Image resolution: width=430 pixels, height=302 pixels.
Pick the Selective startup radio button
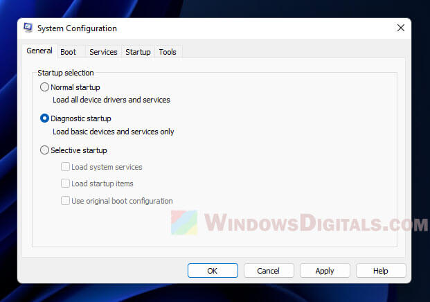pos(45,150)
